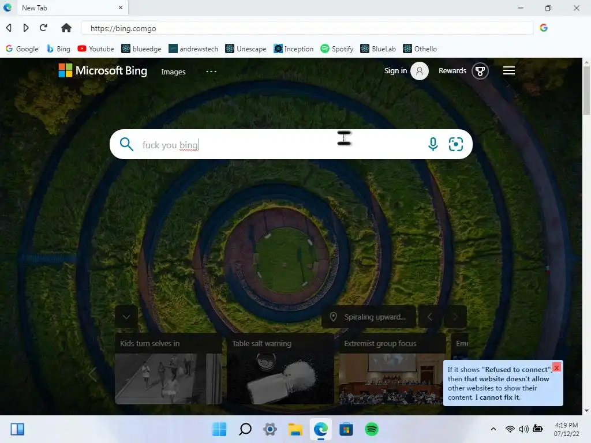591x443 pixels.
Task: Click the magnifier search icon in Bing search box
Action: [x=126, y=144]
